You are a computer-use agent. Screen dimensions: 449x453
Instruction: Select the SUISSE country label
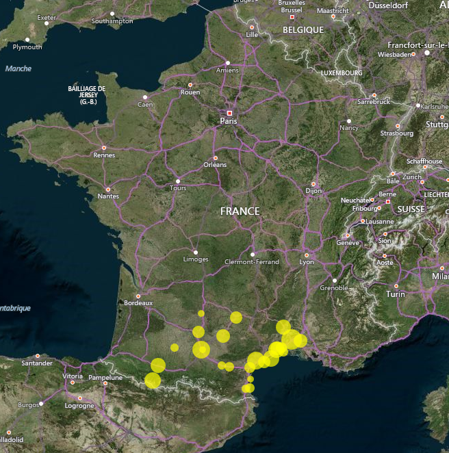click(x=411, y=209)
